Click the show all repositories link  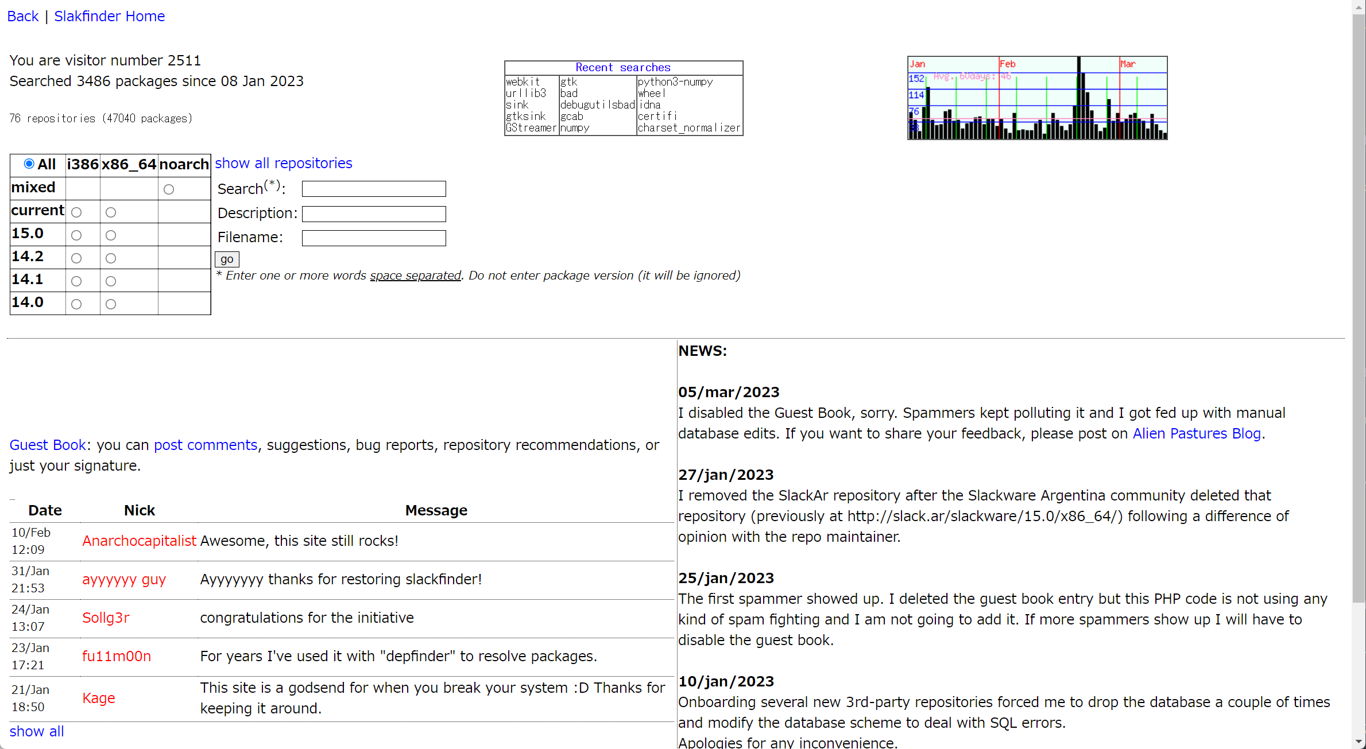(283, 162)
